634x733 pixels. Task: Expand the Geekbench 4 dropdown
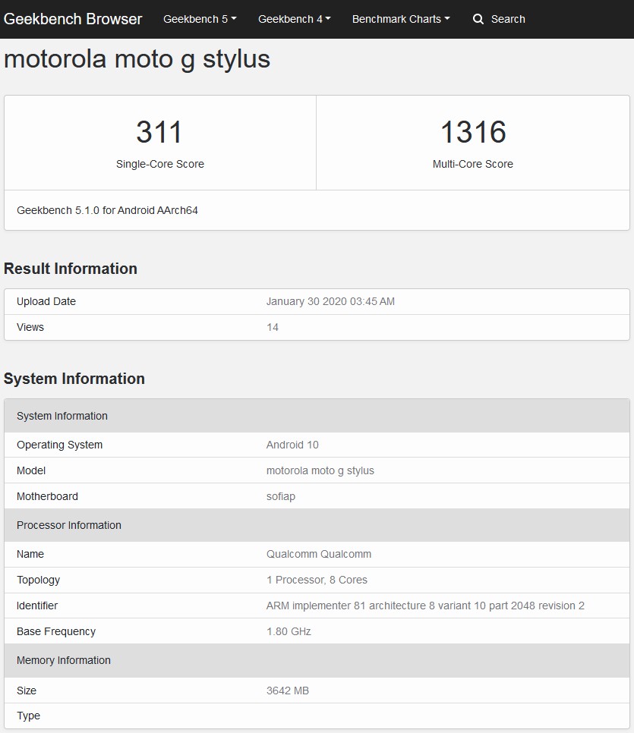294,19
